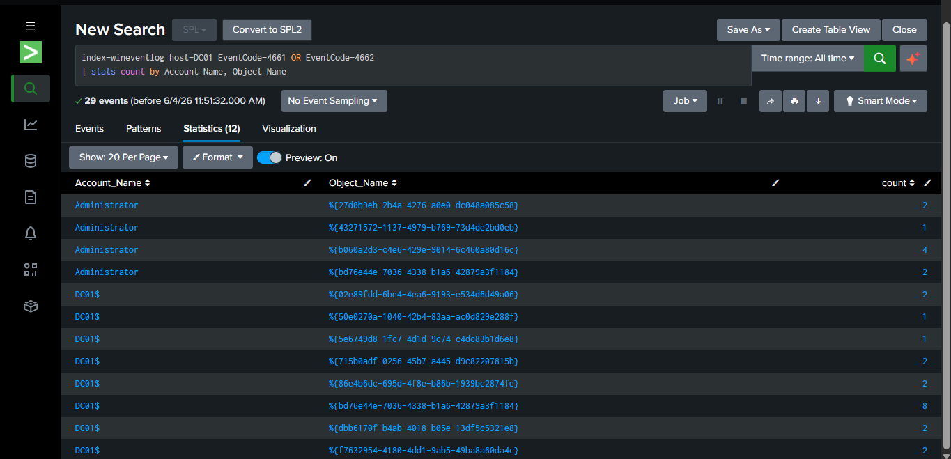Run search with green magnifier button
Viewport: 951px width, 459px height.
pos(880,59)
